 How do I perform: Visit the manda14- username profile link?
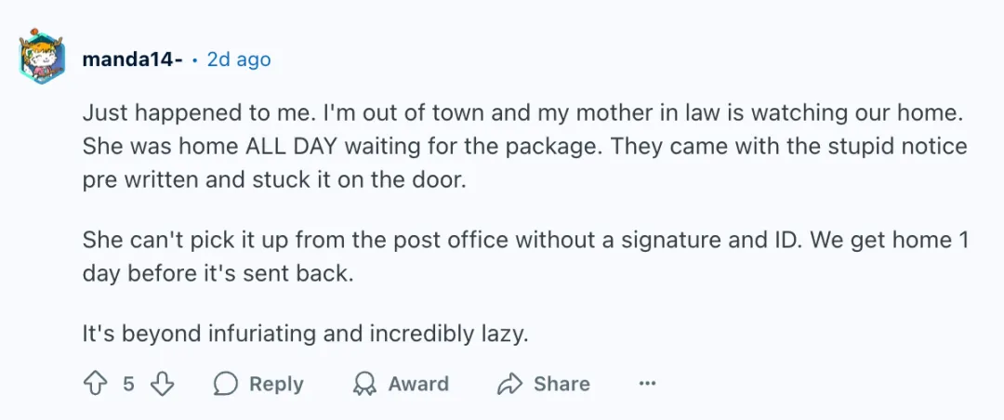click(x=131, y=59)
